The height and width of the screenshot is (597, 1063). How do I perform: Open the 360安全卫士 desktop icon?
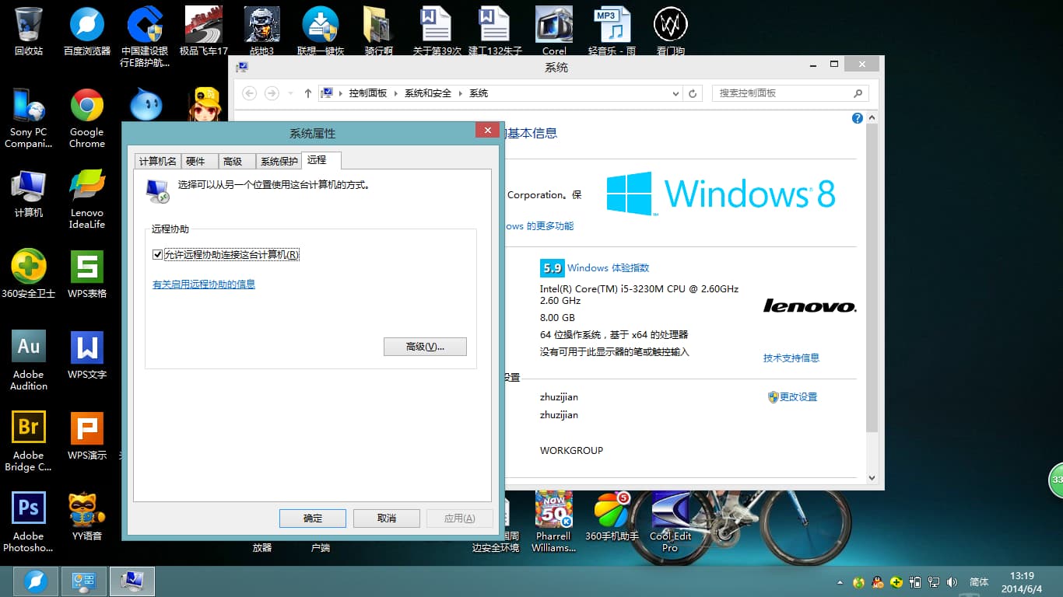tap(29, 267)
